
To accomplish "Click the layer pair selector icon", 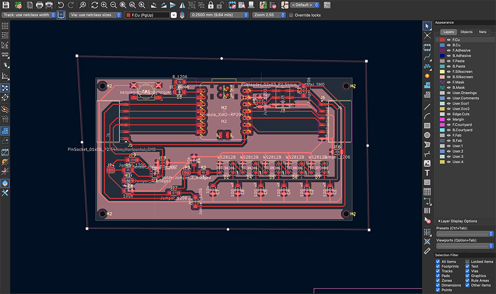I will (182, 15).
